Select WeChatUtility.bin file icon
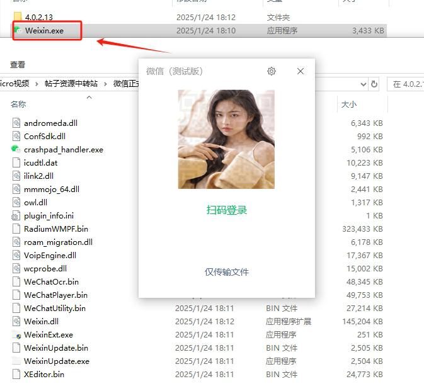This screenshot has height=391, width=424. click(x=16, y=309)
